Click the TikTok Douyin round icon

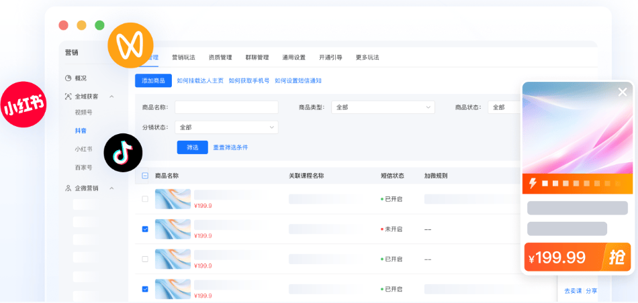tap(124, 153)
